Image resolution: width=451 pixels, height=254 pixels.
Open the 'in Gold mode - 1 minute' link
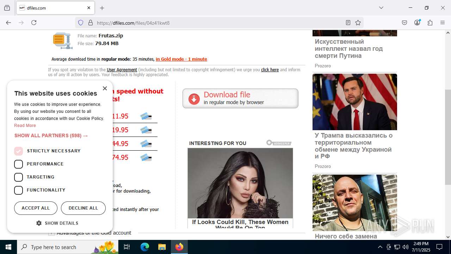click(181, 59)
